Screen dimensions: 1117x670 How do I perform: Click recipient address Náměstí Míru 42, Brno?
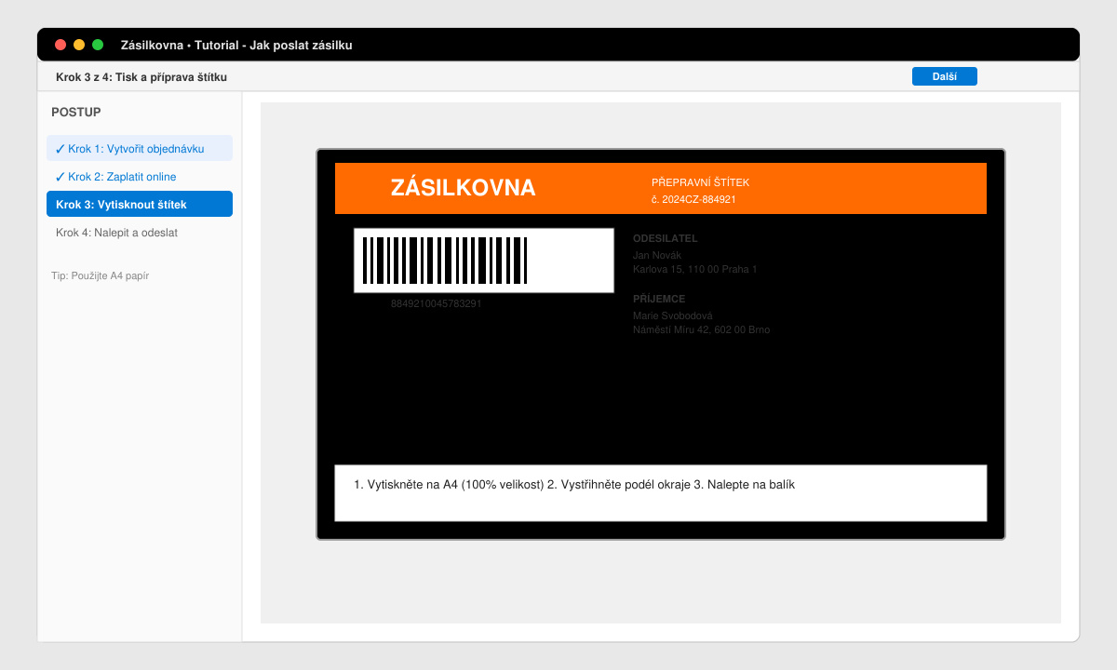(702, 329)
